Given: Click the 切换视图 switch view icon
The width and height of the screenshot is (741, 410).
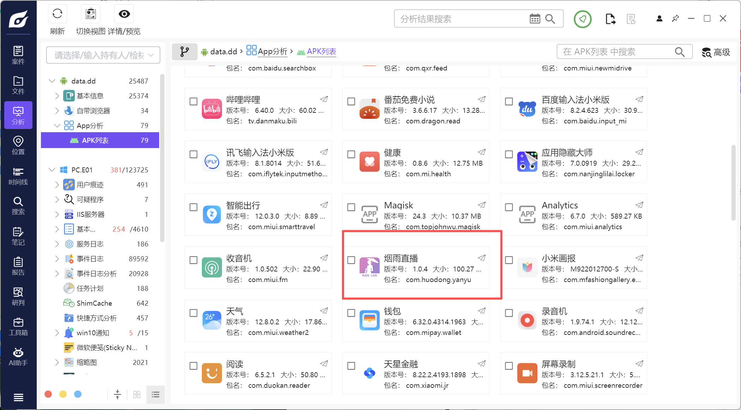Looking at the screenshot, I should (91, 14).
